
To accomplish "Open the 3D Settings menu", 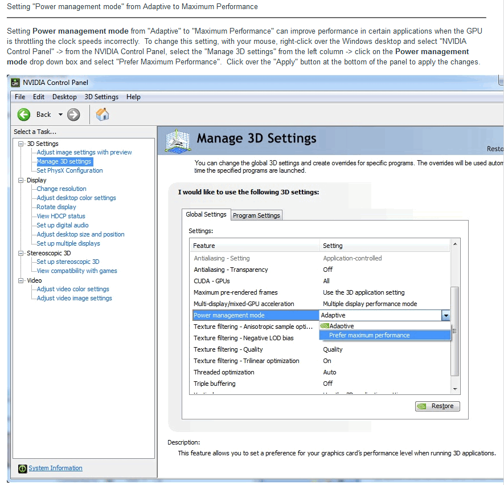I will (x=101, y=97).
